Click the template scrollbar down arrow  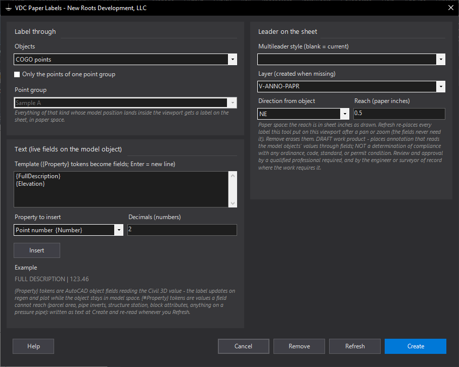pyautogui.click(x=233, y=203)
